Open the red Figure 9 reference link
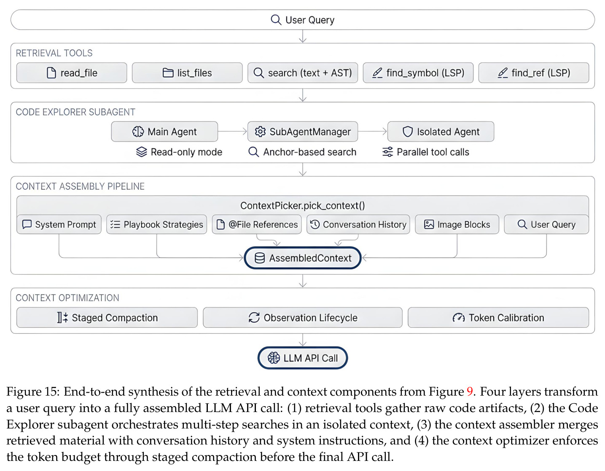Screen dimensions: 605x471 470,392
